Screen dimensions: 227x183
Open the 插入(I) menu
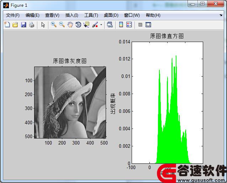click(x=72, y=15)
